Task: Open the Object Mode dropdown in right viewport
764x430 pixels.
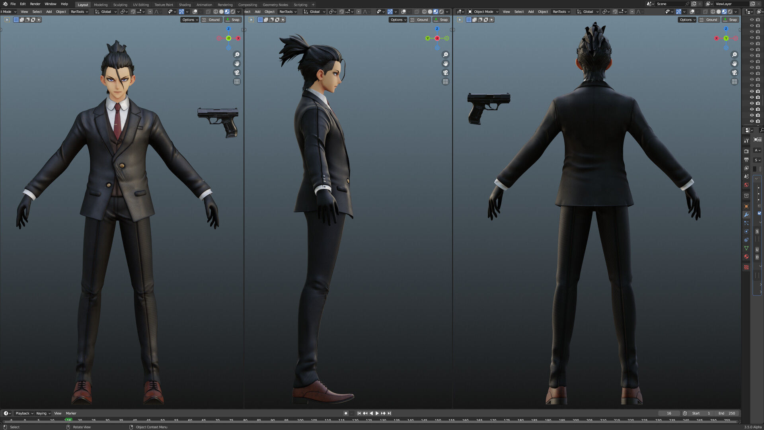Action: tap(483, 12)
